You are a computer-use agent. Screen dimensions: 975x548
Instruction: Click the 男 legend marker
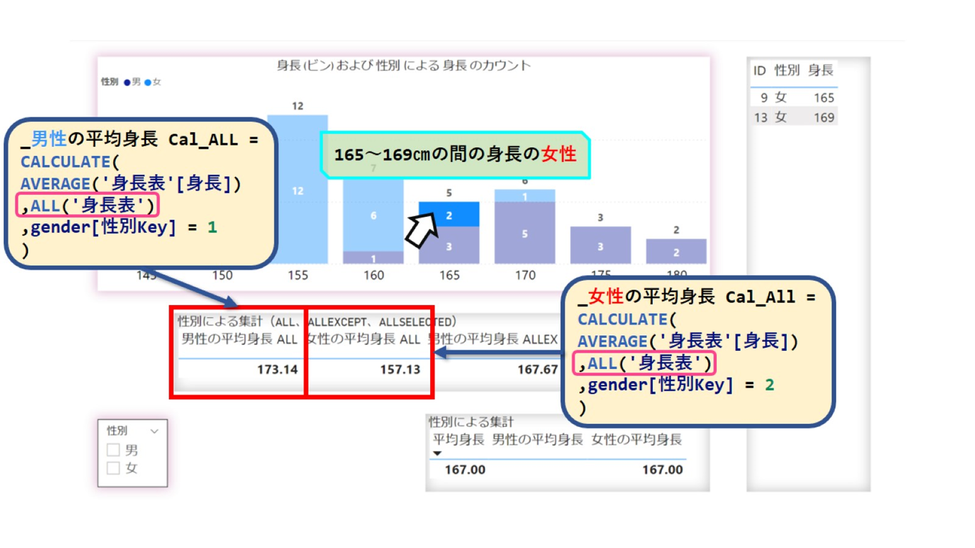[x=127, y=82]
